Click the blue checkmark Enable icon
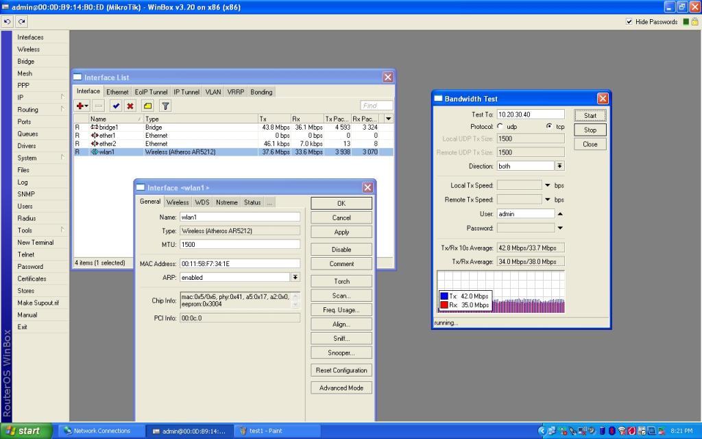702x439 pixels. [115, 106]
